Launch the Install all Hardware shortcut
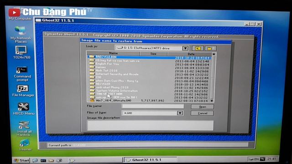Screen dimensions: 292x164 pos(24,128)
